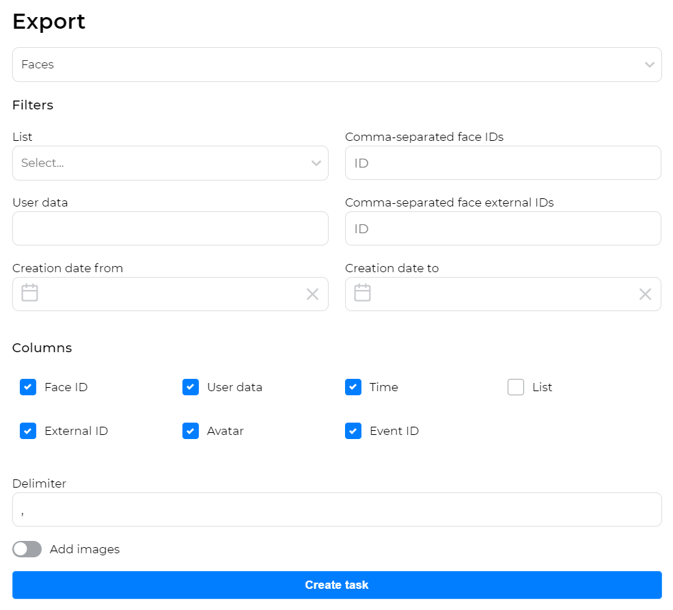Click the User data filter field
Image resolution: width=673 pixels, height=610 pixels.
[170, 228]
